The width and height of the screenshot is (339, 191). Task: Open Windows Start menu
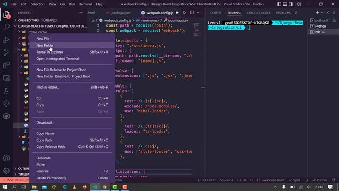[4, 187]
